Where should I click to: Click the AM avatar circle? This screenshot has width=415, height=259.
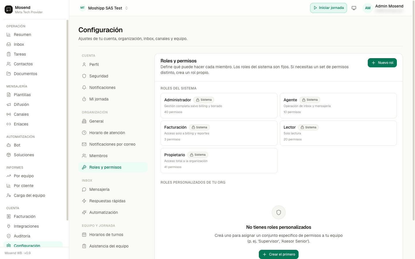(368, 8)
